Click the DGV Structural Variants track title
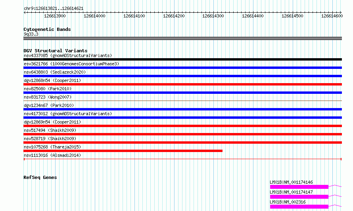 [x=56, y=51]
